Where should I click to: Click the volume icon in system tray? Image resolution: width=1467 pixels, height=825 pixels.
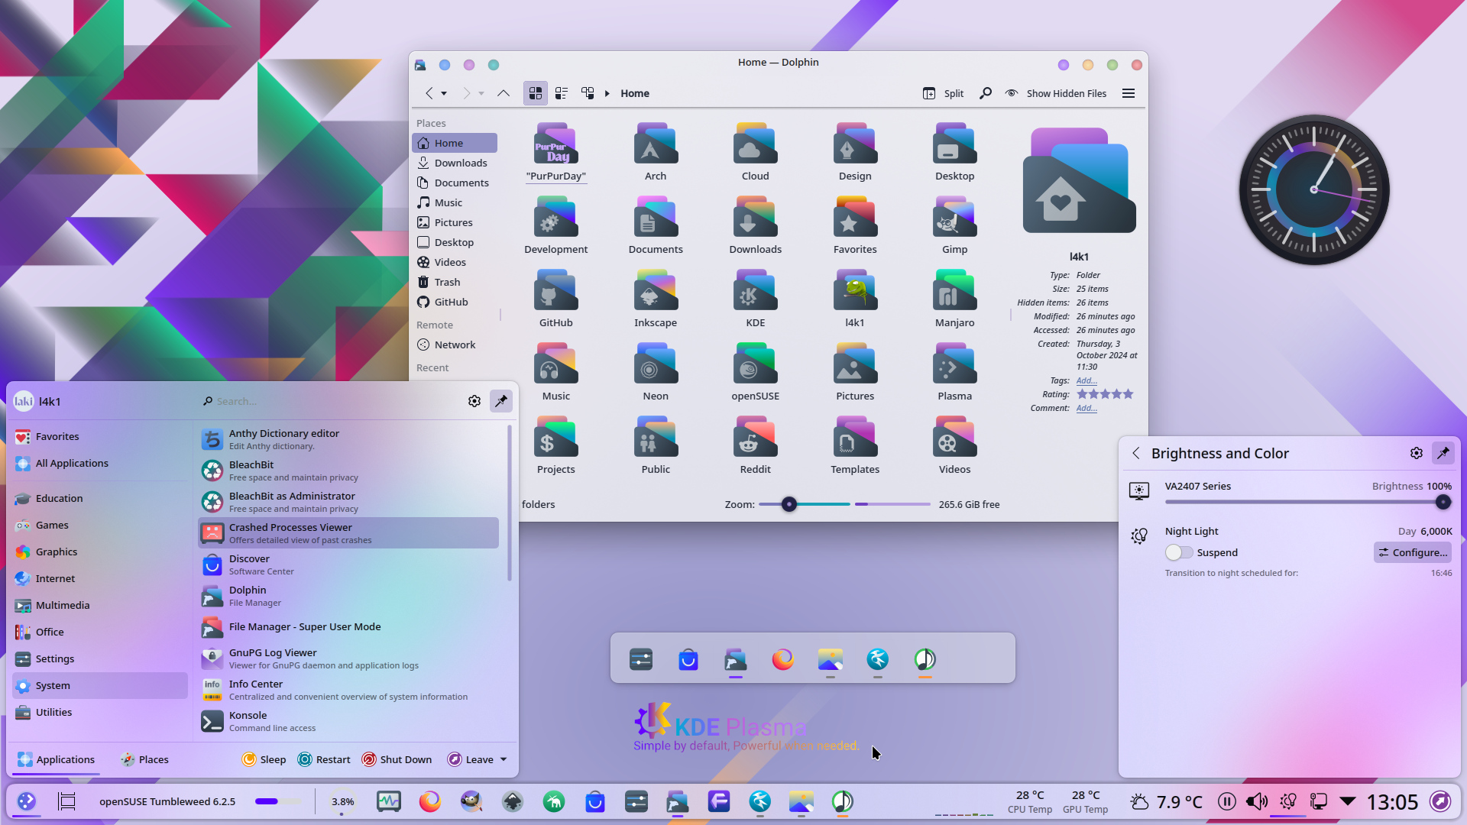[1257, 801]
